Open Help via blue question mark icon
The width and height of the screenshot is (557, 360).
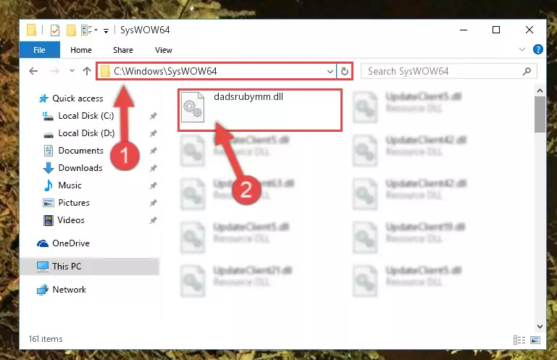tap(538, 49)
